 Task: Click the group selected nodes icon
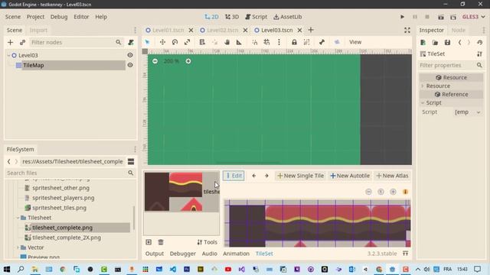[x=306, y=42]
